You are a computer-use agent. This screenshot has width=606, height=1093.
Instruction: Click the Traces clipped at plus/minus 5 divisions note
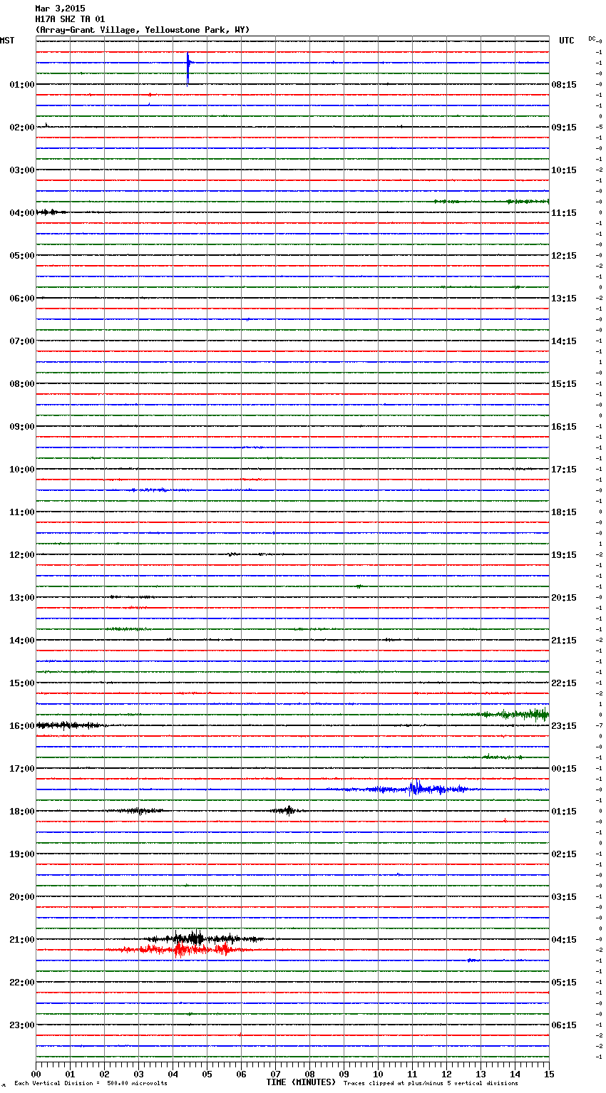pyautogui.click(x=431, y=1083)
